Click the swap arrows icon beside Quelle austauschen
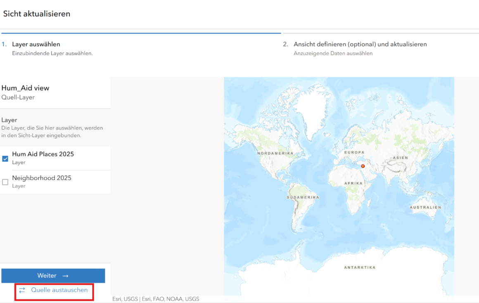The width and height of the screenshot is (479, 303). 22,290
